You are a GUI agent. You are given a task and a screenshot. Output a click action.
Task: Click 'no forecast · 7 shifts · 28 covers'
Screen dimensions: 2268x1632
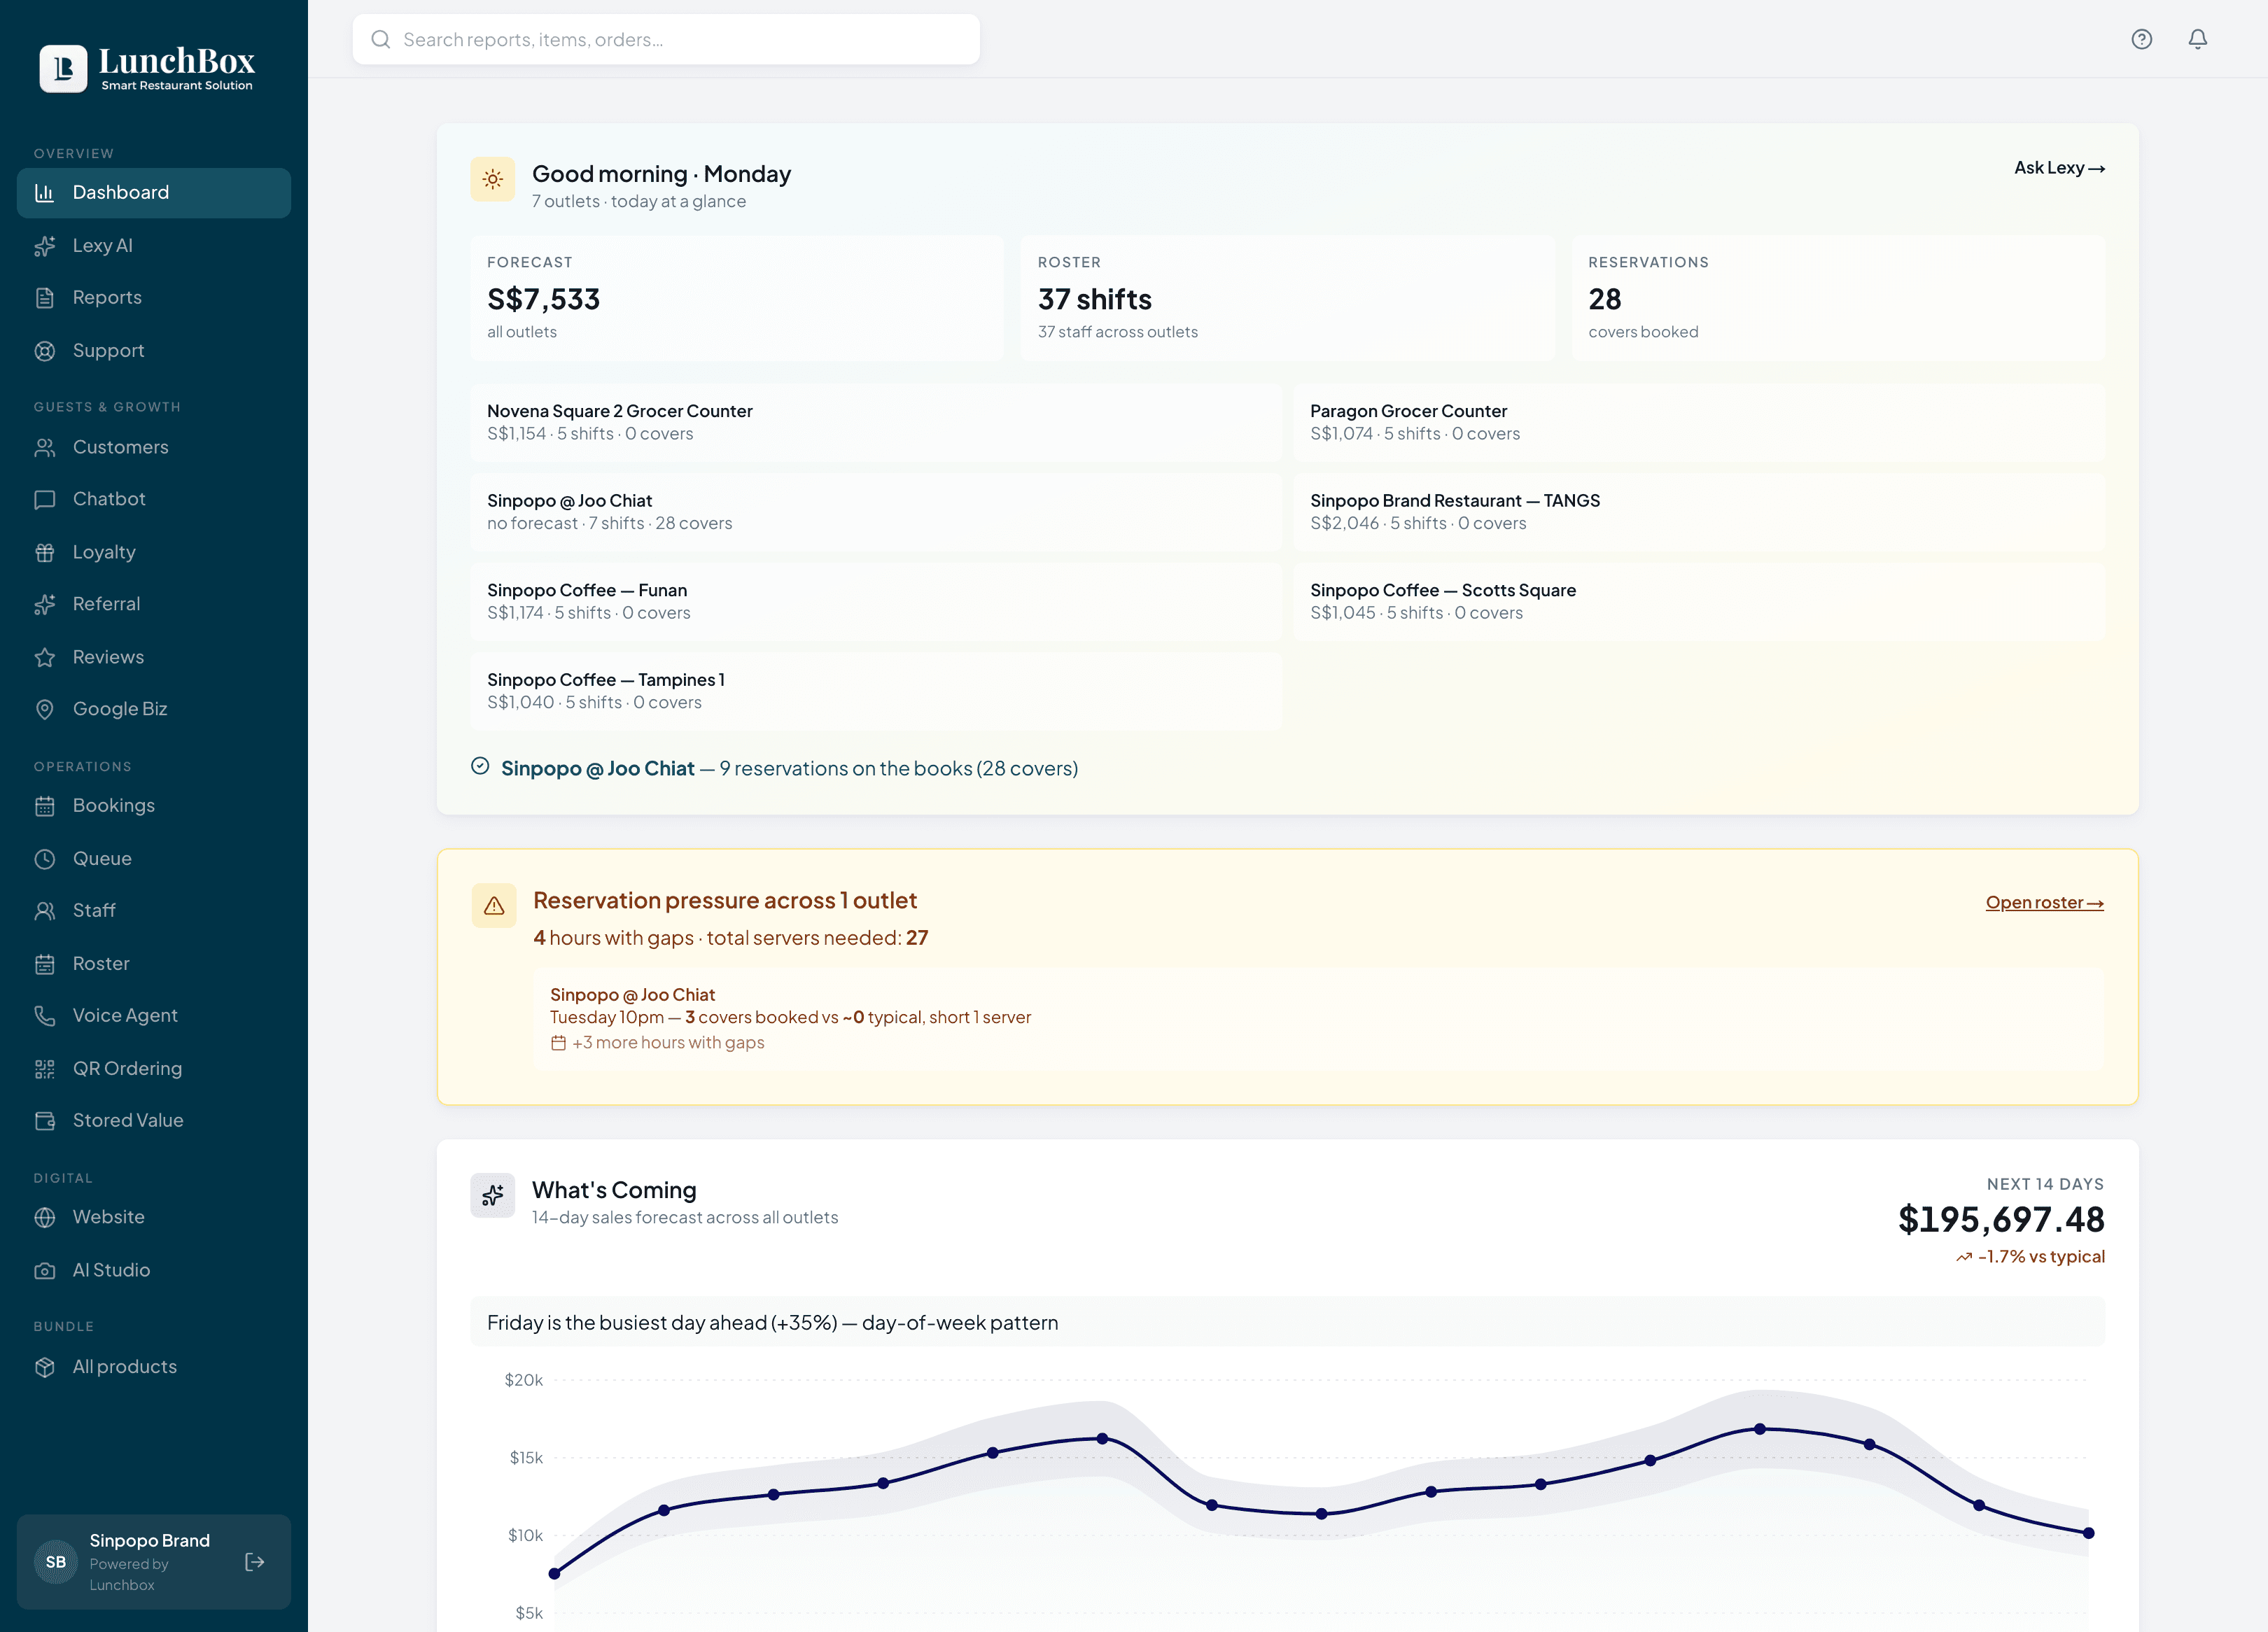[x=610, y=523]
